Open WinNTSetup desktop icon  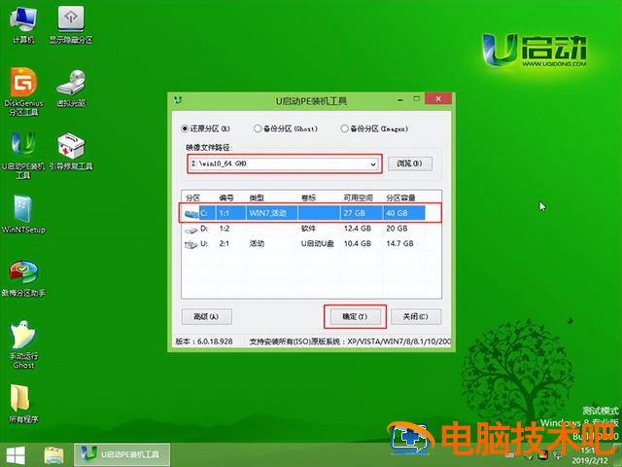(23, 212)
